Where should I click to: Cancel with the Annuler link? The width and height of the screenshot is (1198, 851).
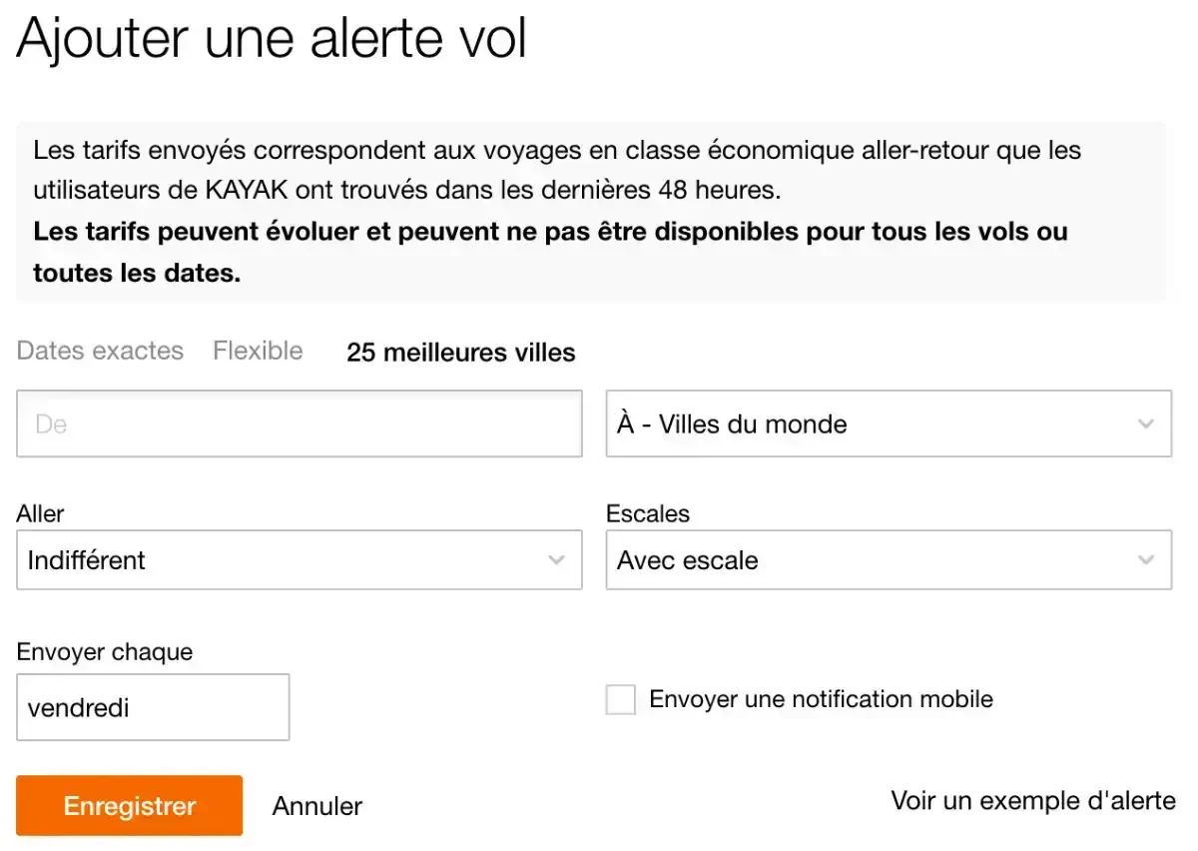click(x=316, y=806)
